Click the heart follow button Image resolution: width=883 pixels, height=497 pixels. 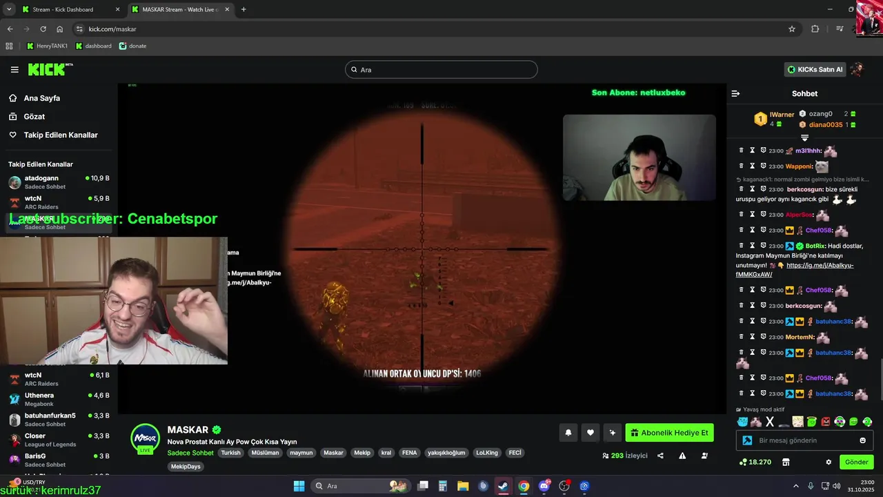coord(590,433)
